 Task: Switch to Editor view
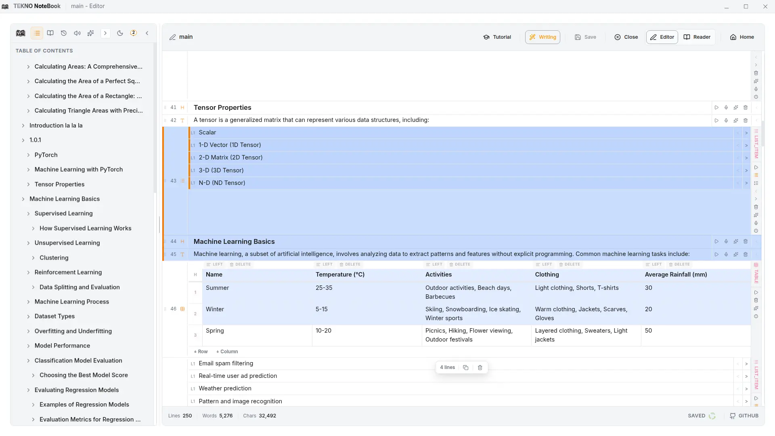[662, 37]
